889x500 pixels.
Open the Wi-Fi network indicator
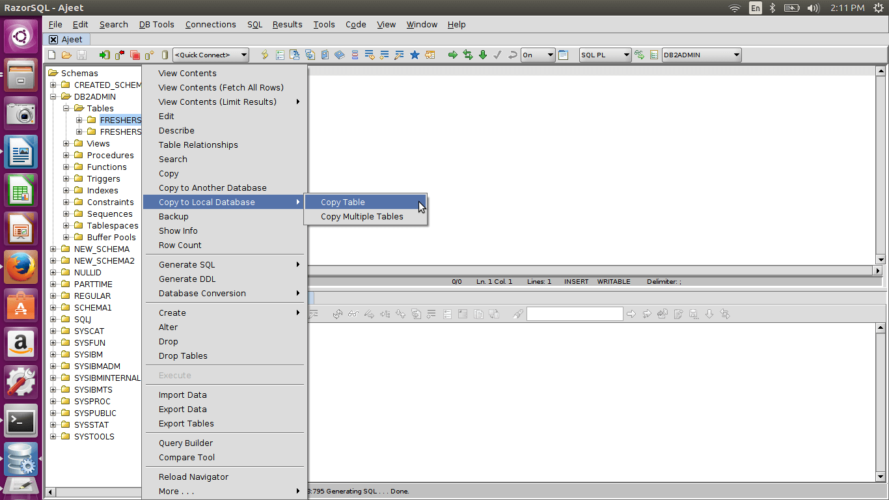pos(735,8)
